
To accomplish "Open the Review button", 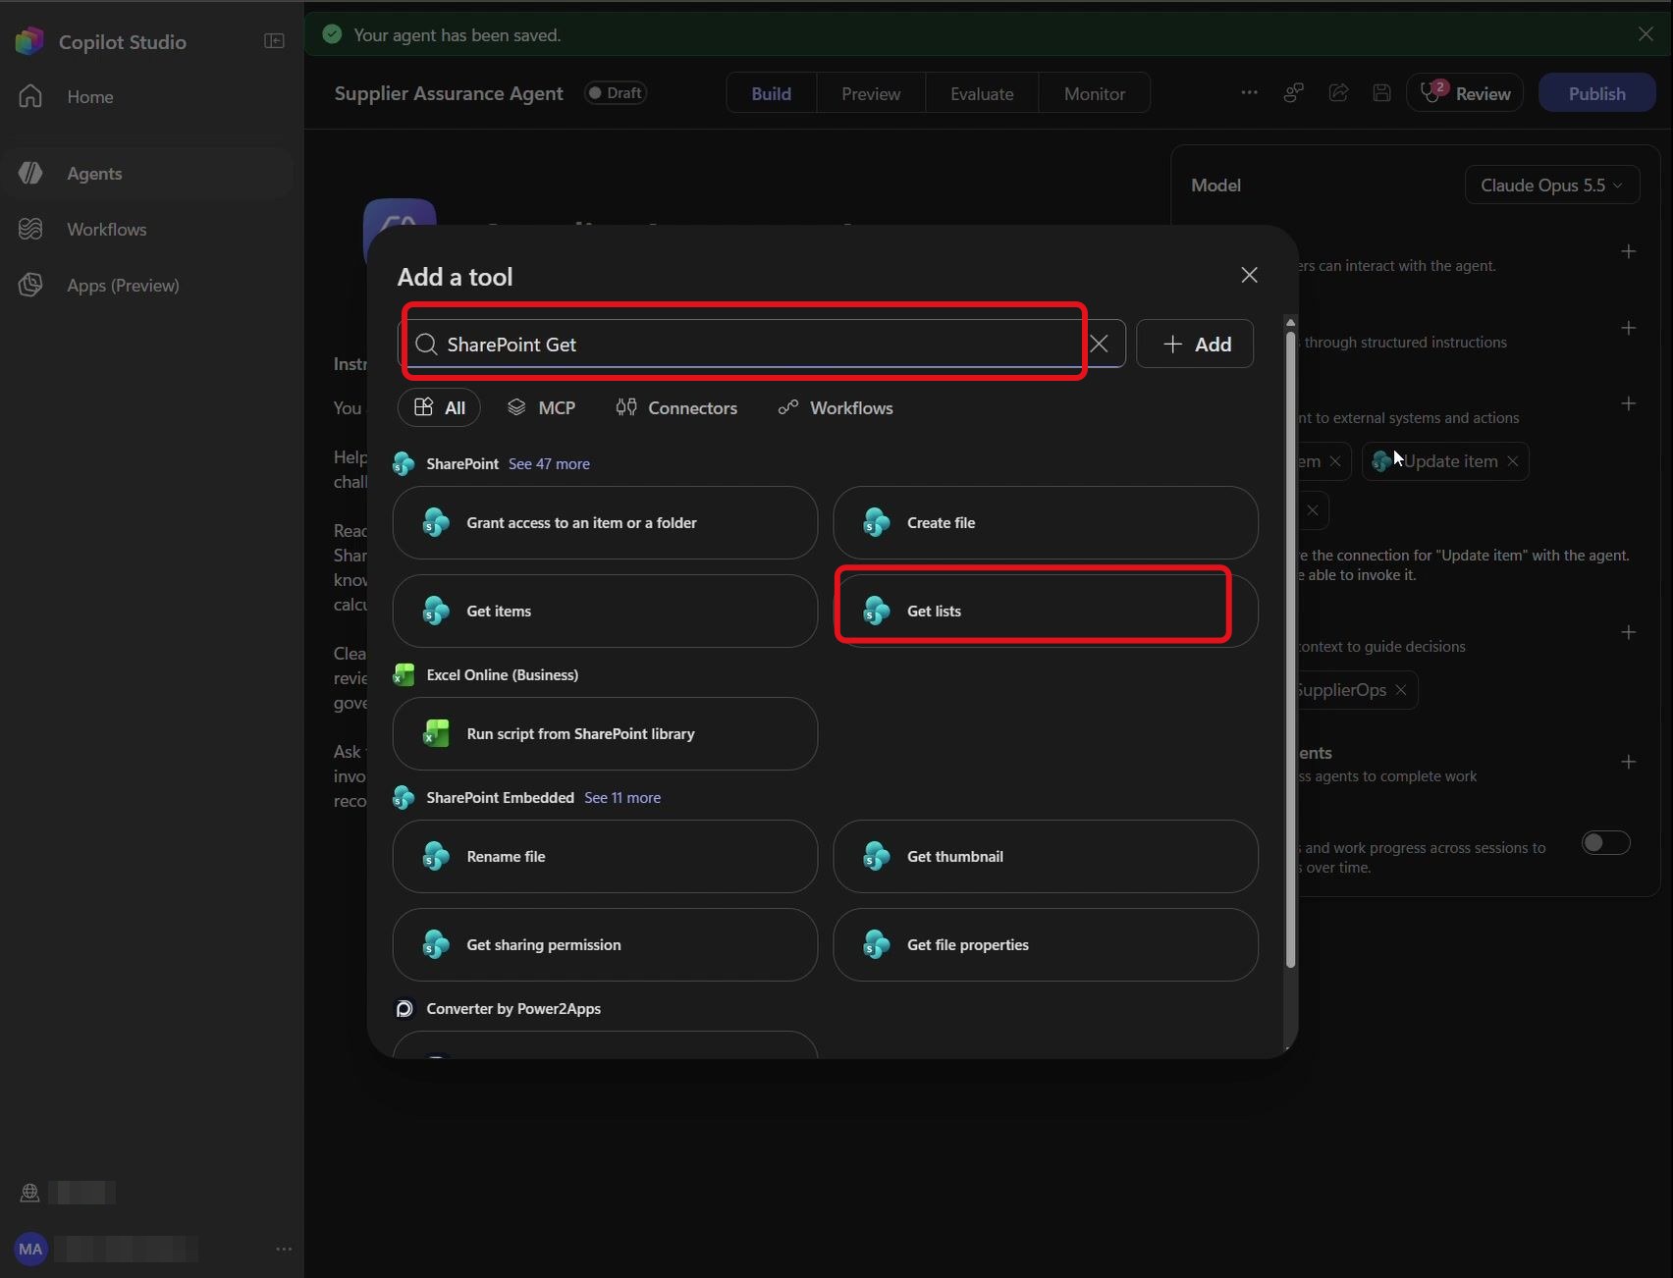I will click(x=1465, y=93).
